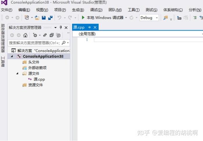Open the Debug configuration combo box
This screenshot has width=203, height=141.
click(149, 18)
